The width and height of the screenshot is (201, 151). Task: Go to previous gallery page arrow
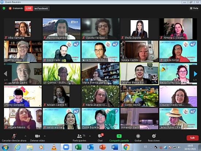coord(5,73)
